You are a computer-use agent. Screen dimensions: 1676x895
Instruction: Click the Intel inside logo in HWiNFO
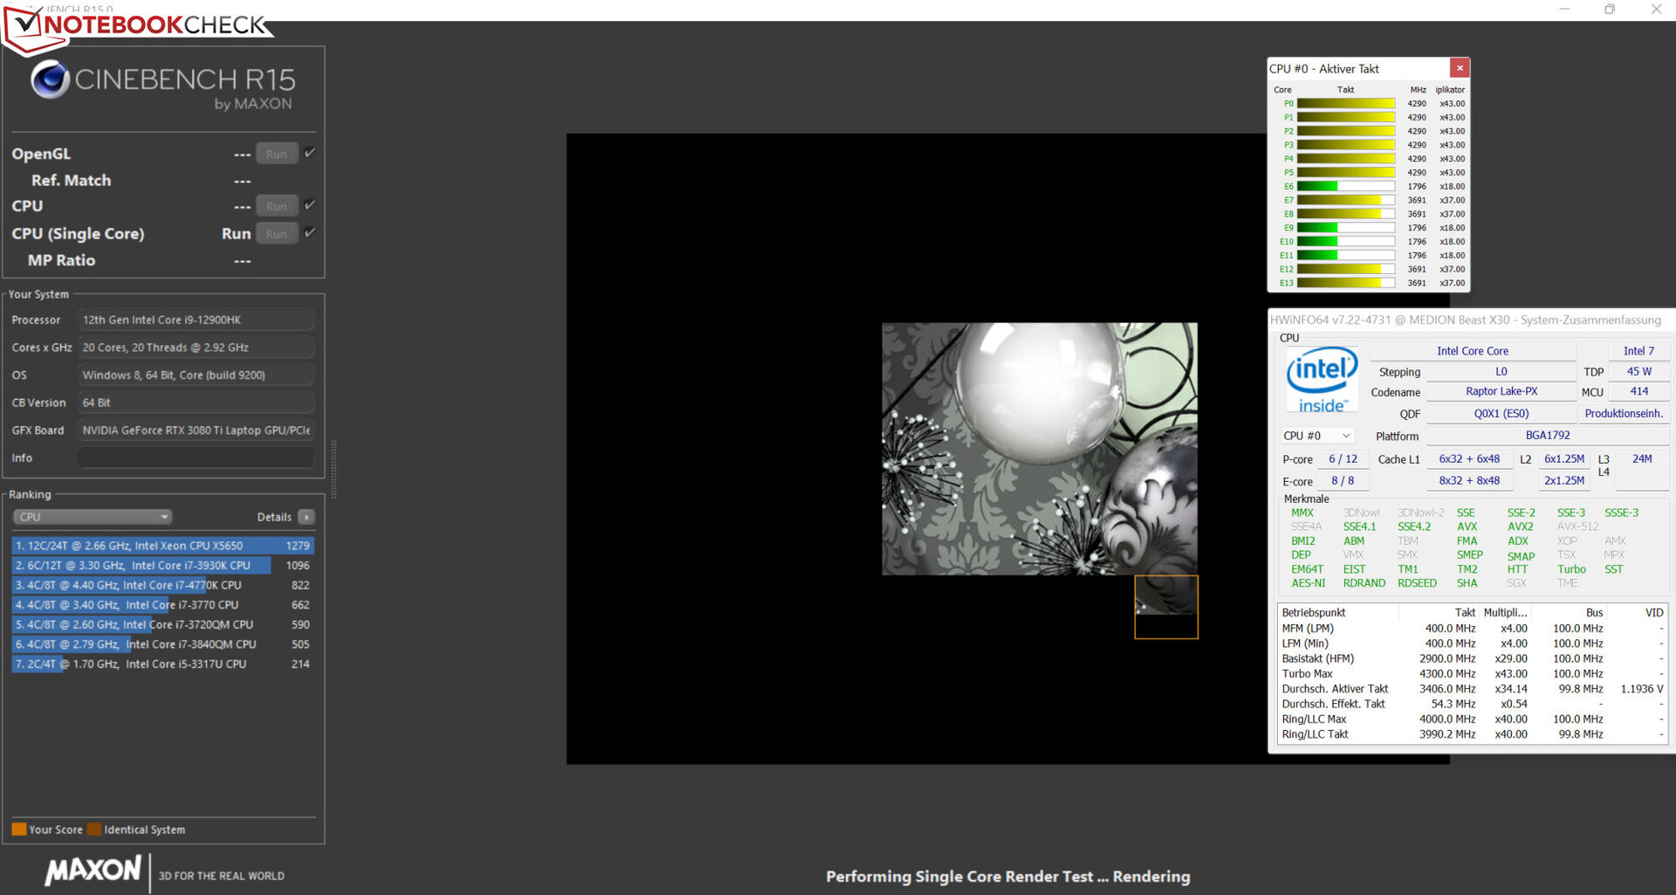click(1322, 380)
